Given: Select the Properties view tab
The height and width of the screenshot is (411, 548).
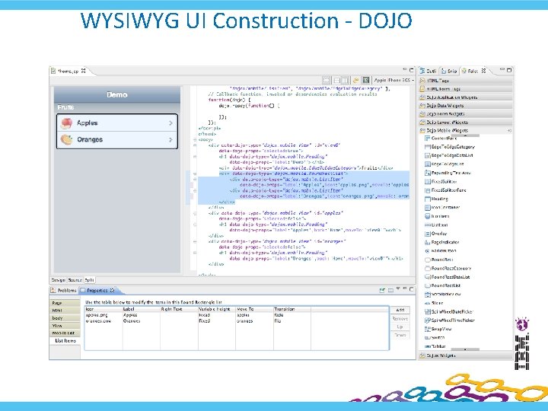Looking at the screenshot, I should coord(97,291).
